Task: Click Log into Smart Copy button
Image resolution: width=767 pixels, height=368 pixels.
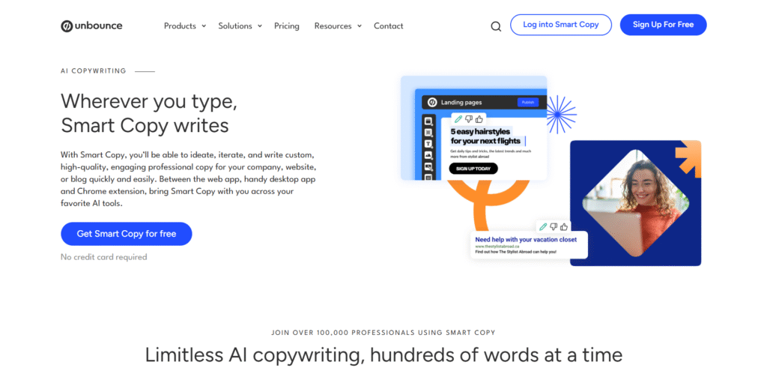Action: (x=560, y=25)
